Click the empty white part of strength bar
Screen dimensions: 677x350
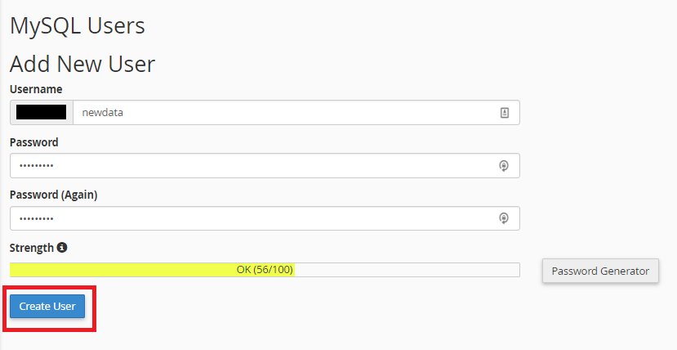tap(408, 270)
